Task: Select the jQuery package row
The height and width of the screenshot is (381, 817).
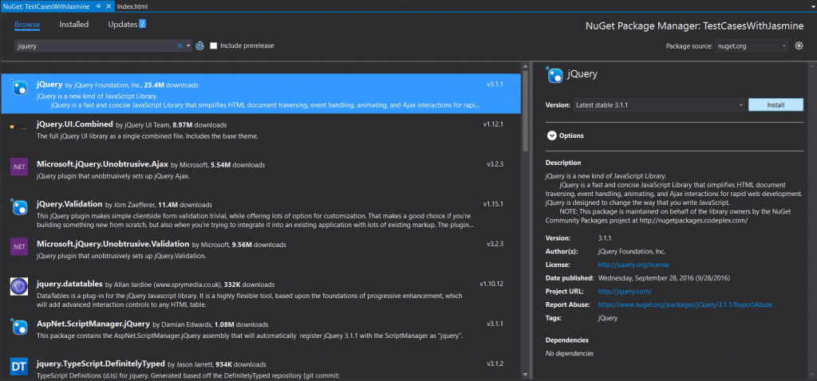Action: [x=261, y=94]
